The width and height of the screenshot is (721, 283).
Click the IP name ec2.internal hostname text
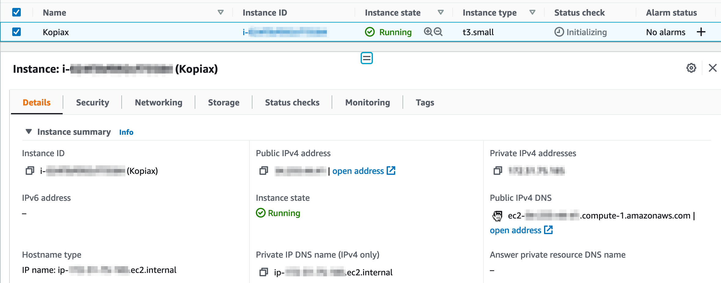(x=99, y=270)
